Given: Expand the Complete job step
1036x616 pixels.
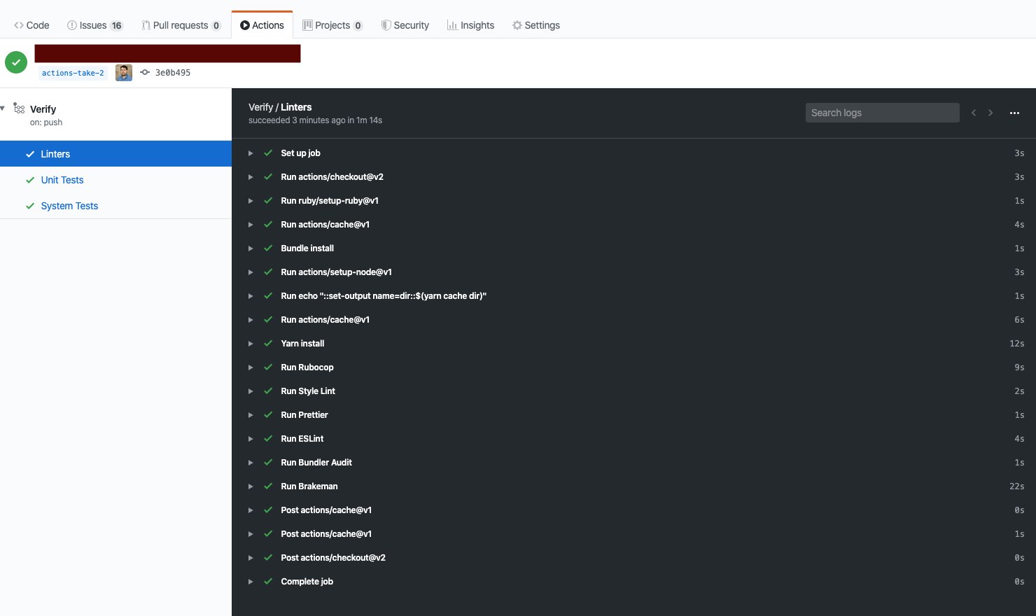Looking at the screenshot, I should 251,582.
